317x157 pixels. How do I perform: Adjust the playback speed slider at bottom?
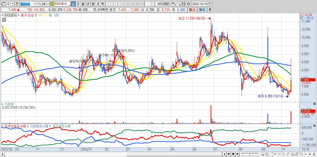(250, 154)
